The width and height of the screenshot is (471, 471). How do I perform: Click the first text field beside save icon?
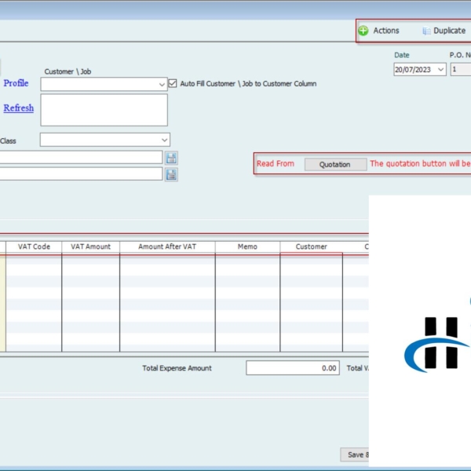click(81, 158)
